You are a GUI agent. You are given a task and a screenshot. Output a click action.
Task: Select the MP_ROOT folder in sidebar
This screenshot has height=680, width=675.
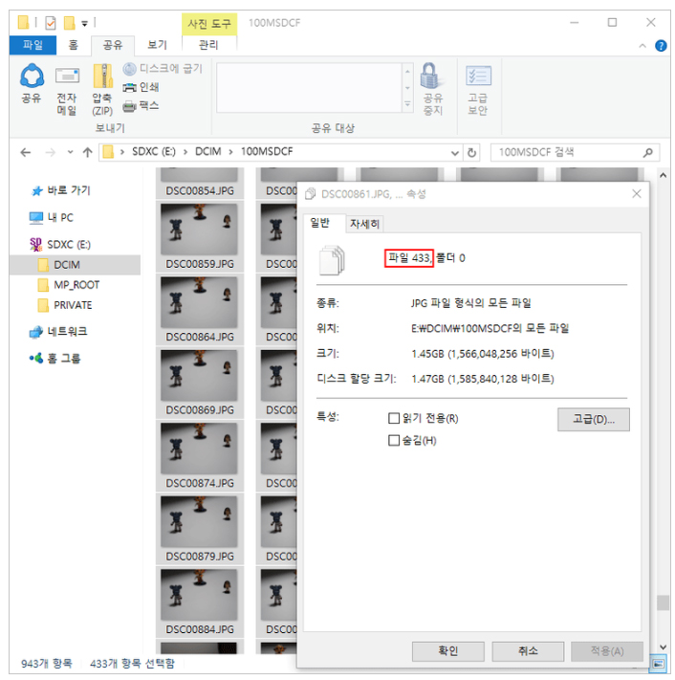69,285
